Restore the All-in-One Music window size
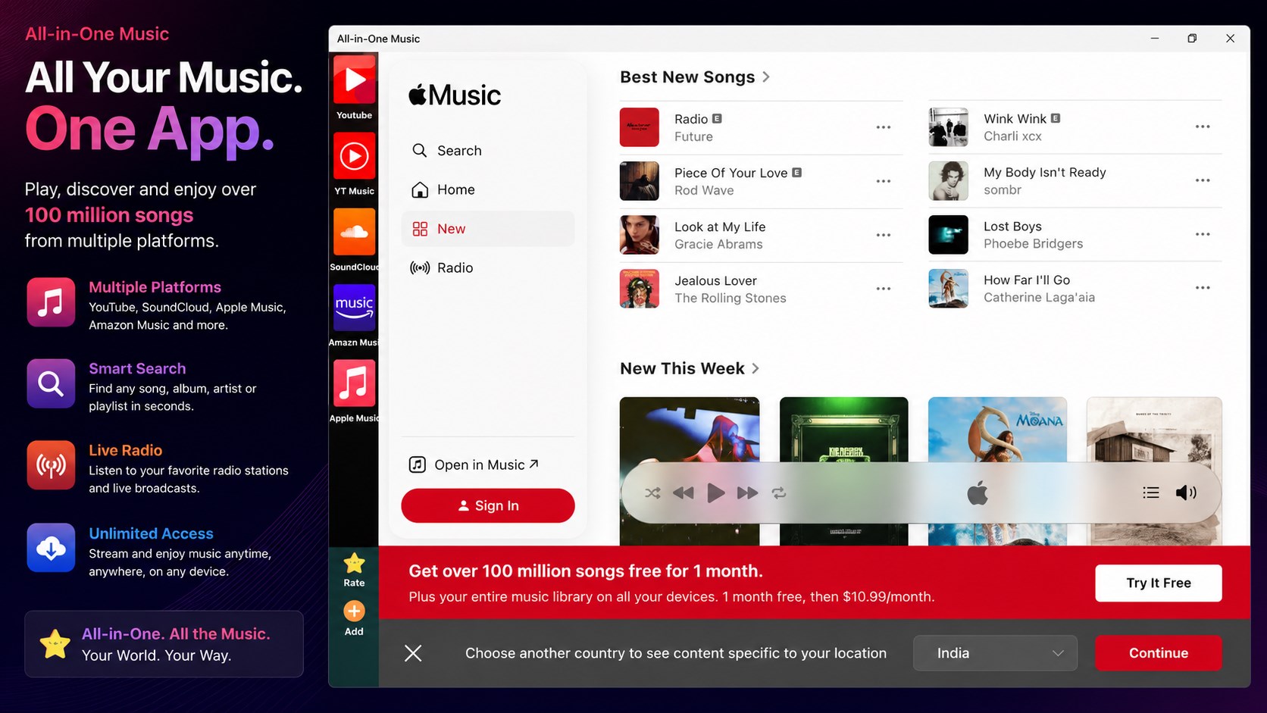 click(x=1192, y=39)
